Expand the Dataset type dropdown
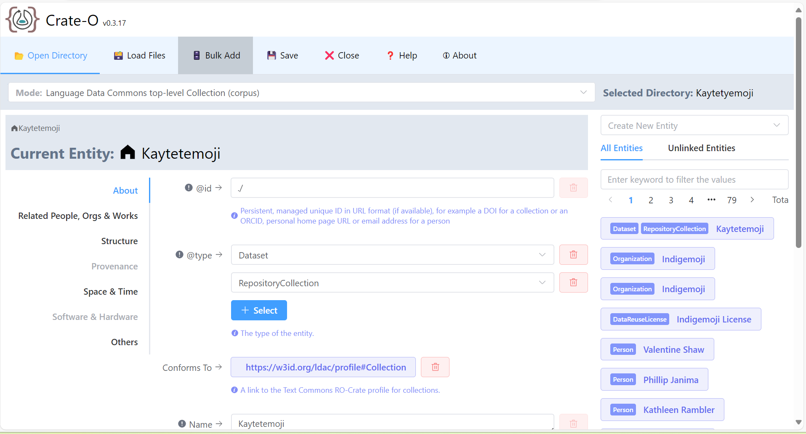 pos(392,255)
